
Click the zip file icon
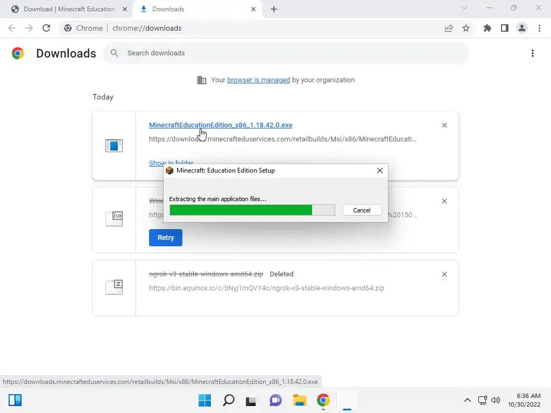click(x=114, y=287)
